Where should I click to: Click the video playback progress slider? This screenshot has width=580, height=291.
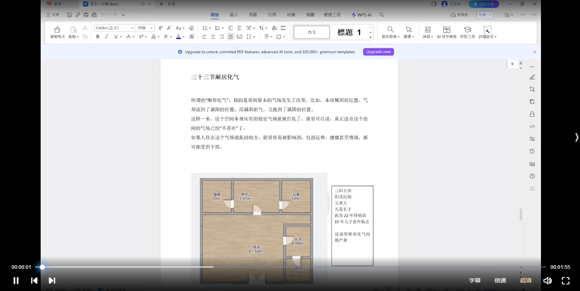point(42,267)
